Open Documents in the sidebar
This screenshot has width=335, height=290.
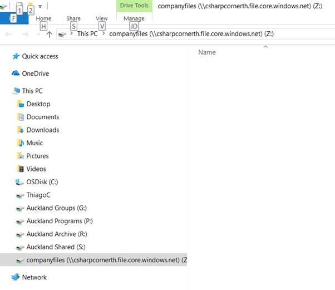(x=43, y=117)
